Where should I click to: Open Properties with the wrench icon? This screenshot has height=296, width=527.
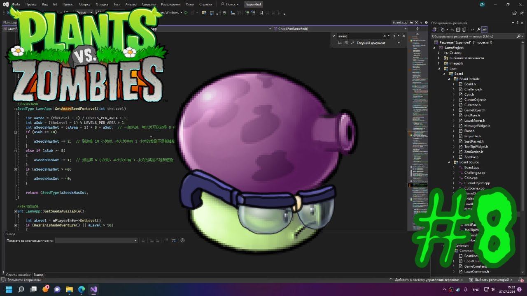(478, 30)
